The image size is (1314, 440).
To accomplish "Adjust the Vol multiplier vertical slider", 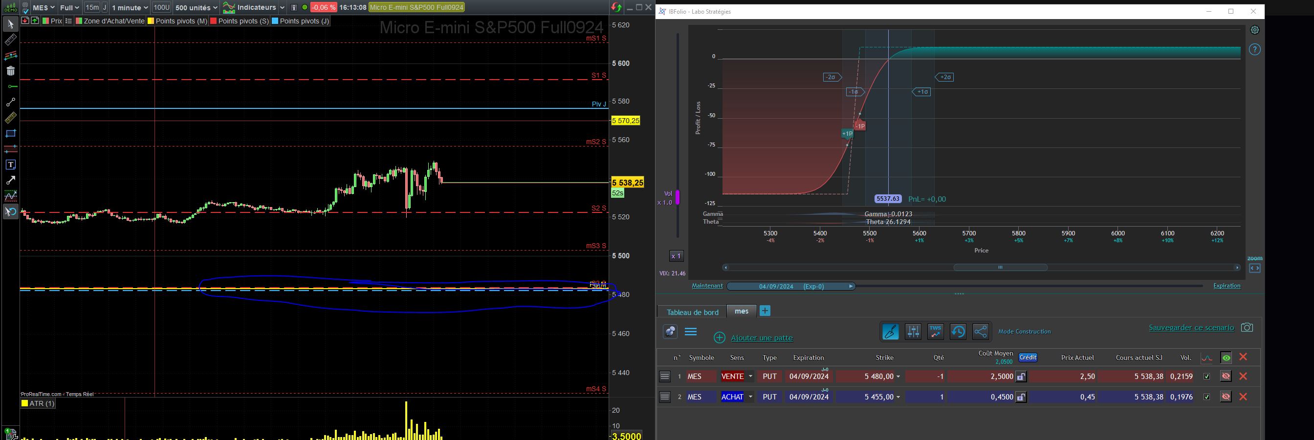I will (678, 197).
